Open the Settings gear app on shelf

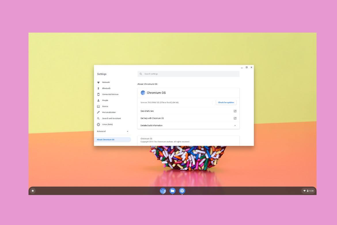click(182, 191)
